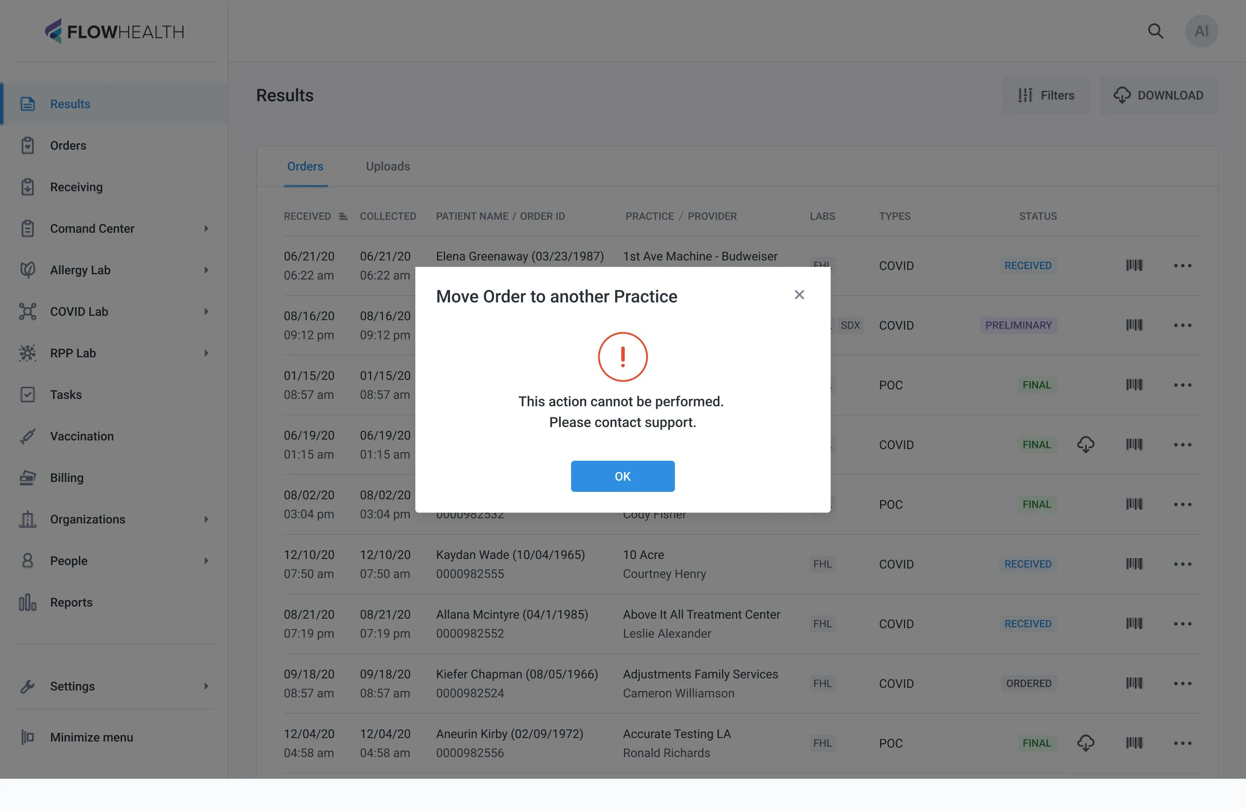Click patient name Kaydan Wade (10/04/1965)
Viewport: 1246px width, 809px height.
click(511, 555)
